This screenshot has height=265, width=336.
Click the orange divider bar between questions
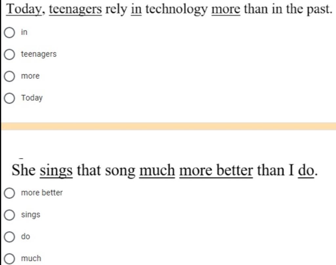tap(168, 126)
